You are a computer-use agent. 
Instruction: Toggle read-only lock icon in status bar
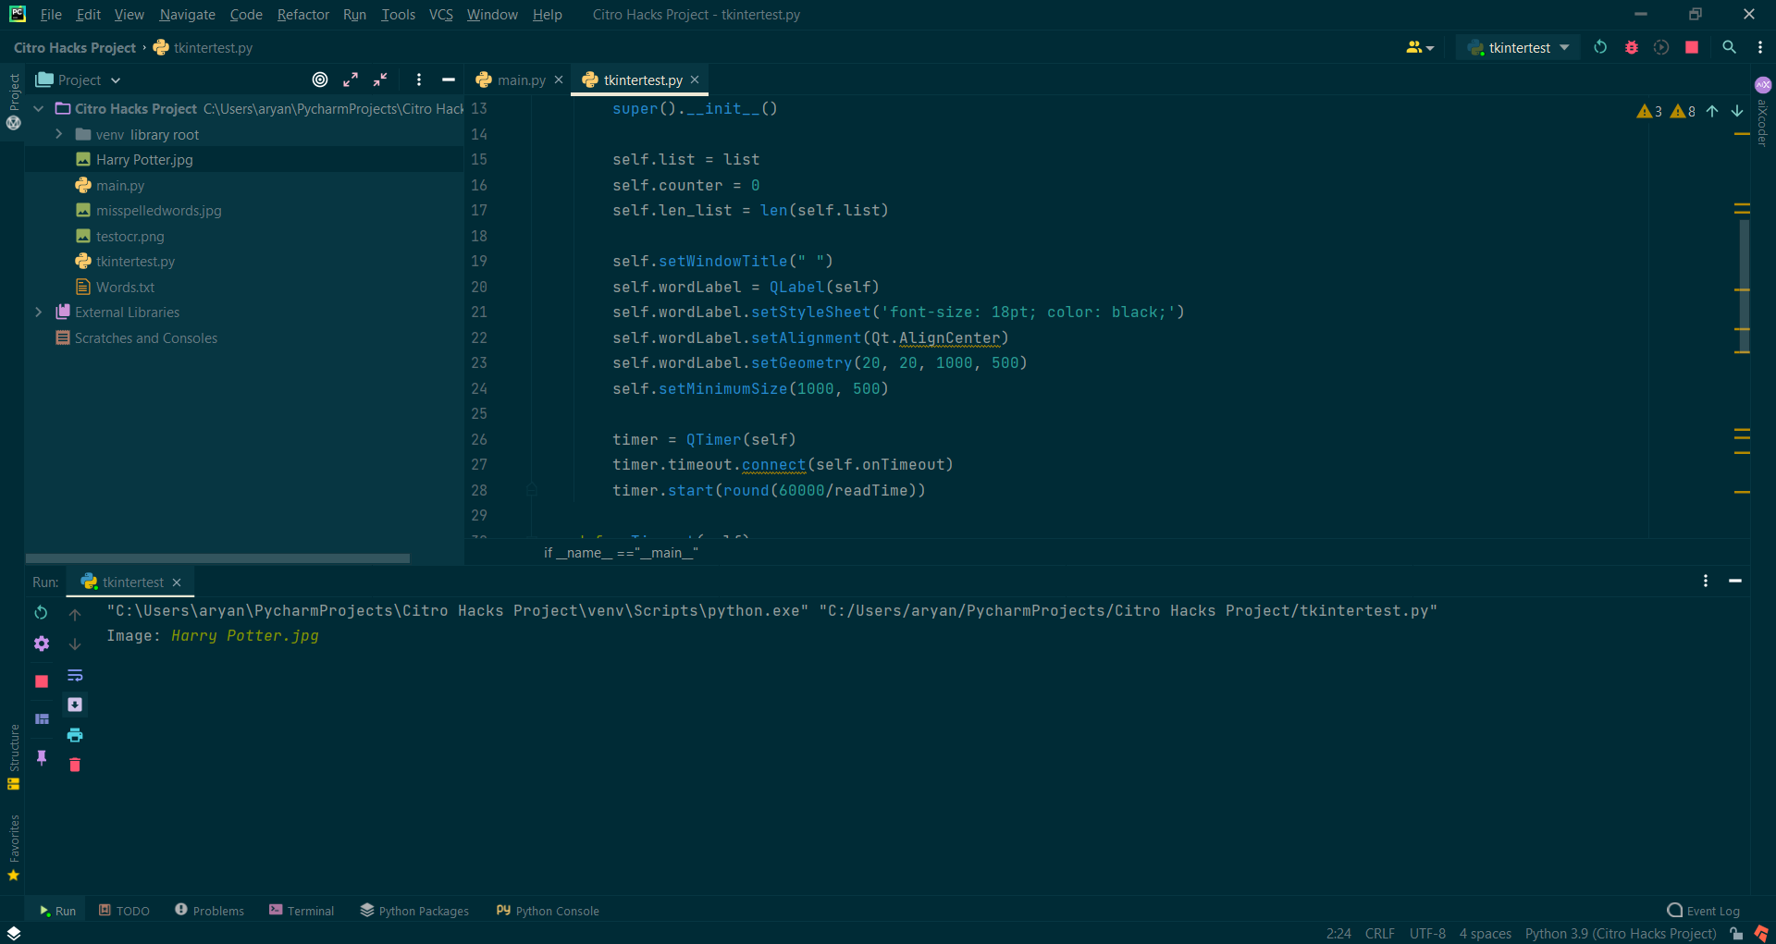(1736, 934)
